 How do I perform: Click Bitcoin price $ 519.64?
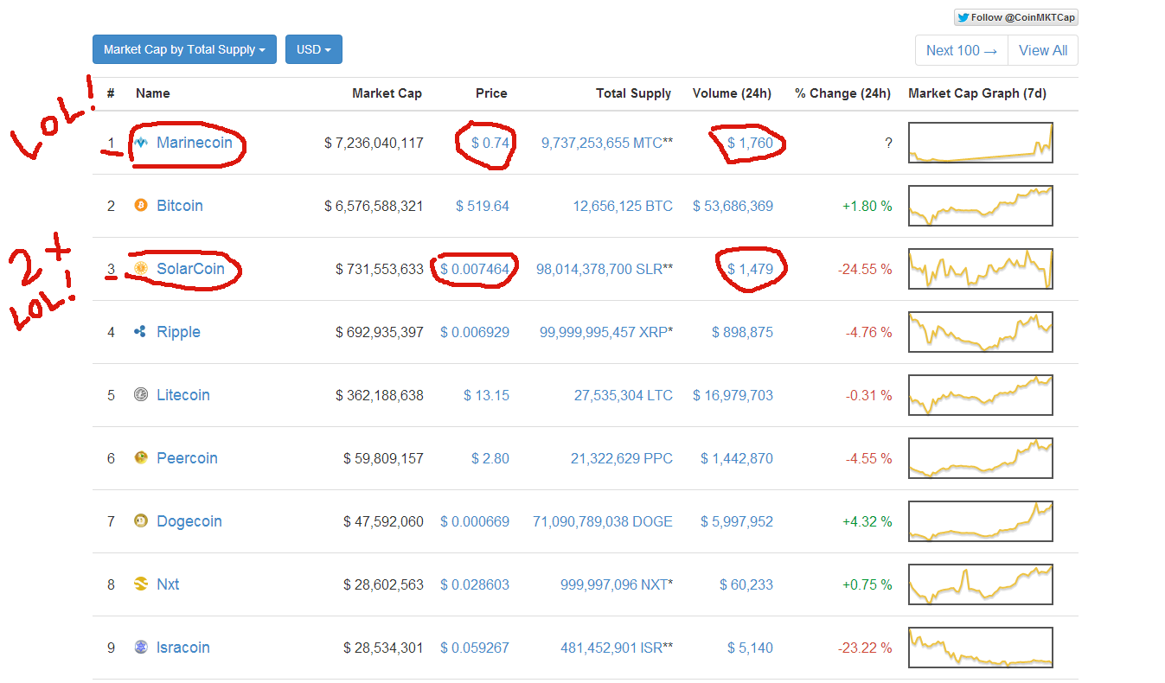tap(483, 206)
